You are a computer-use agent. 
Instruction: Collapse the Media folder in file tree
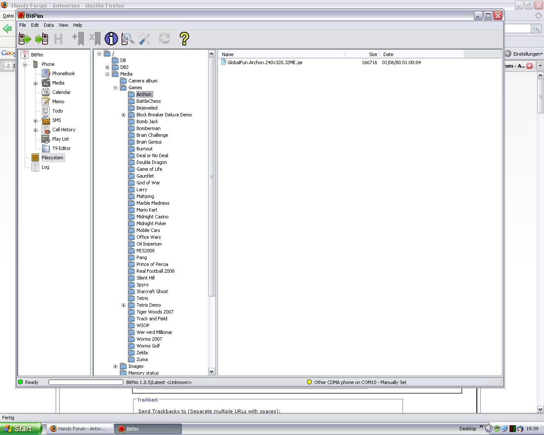pos(108,74)
